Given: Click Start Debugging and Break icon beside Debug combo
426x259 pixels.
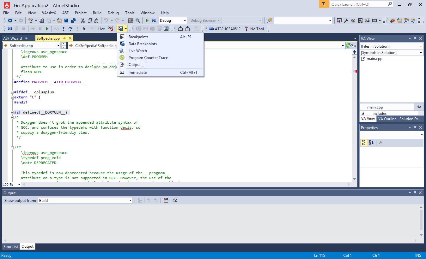Looking at the screenshot, I should point(154,21).
